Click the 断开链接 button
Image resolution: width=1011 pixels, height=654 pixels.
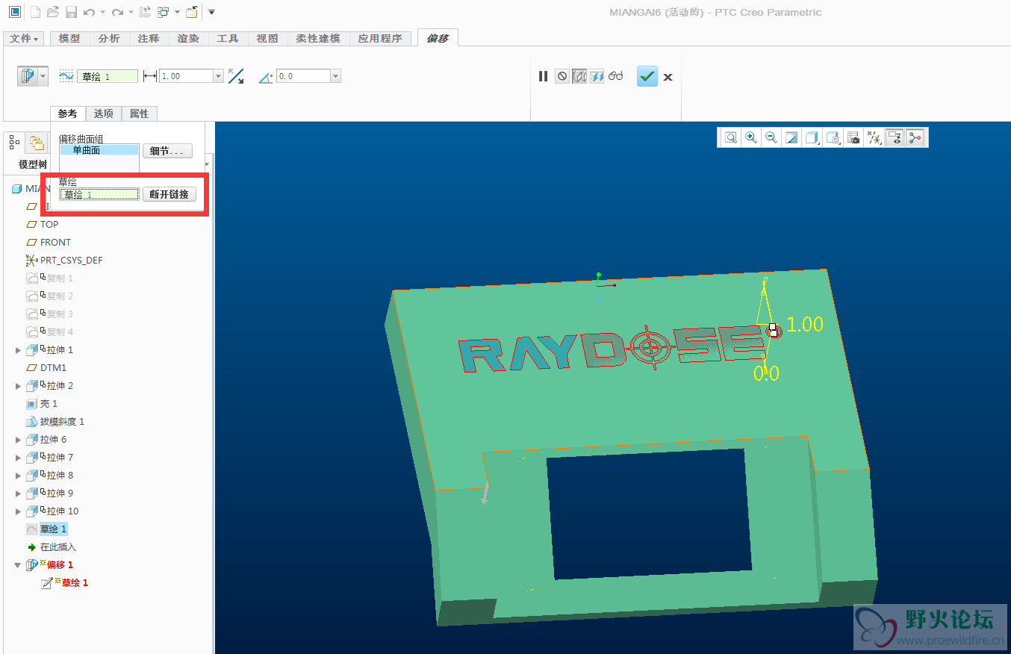click(169, 194)
